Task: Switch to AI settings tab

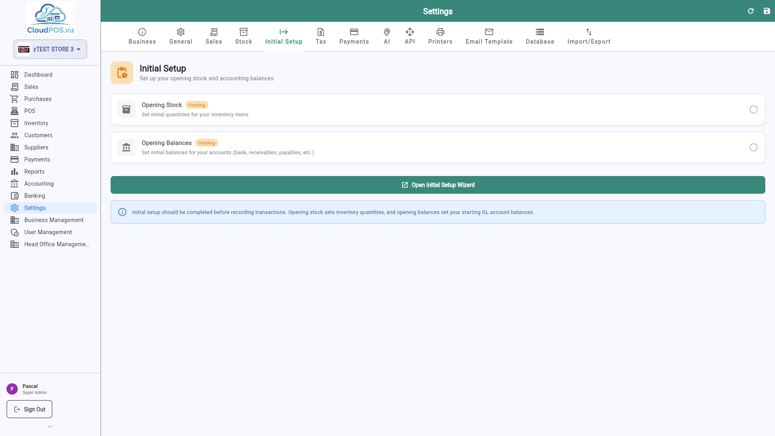Action: point(387,36)
